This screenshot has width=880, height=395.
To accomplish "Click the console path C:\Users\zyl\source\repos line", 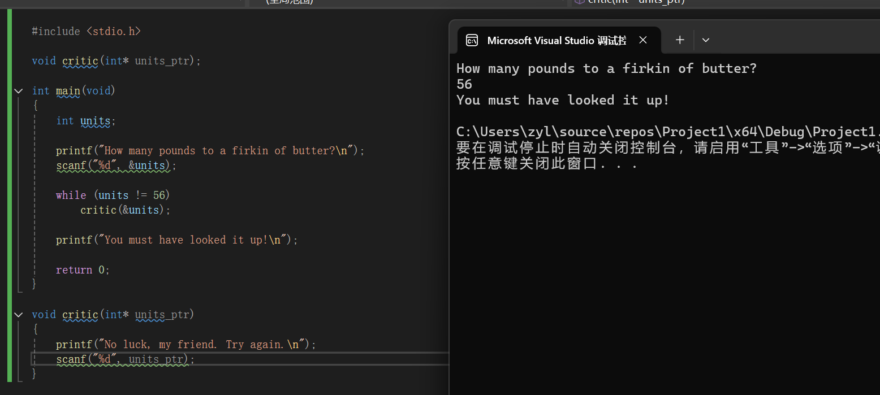I will pos(668,132).
